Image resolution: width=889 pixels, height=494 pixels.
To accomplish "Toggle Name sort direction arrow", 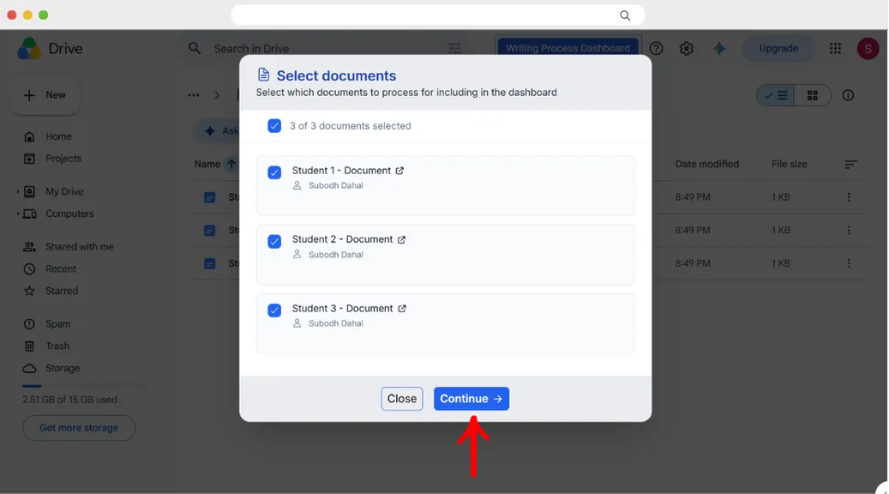I will (231, 164).
